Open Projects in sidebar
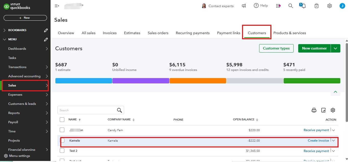This screenshot has width=348, height=162. point(14,140)
